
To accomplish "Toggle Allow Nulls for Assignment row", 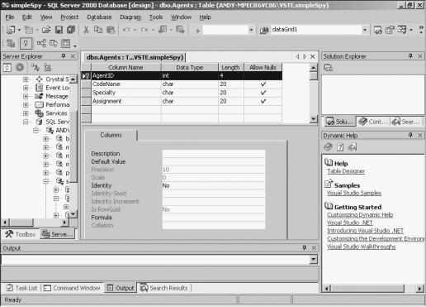I will 263,101.
